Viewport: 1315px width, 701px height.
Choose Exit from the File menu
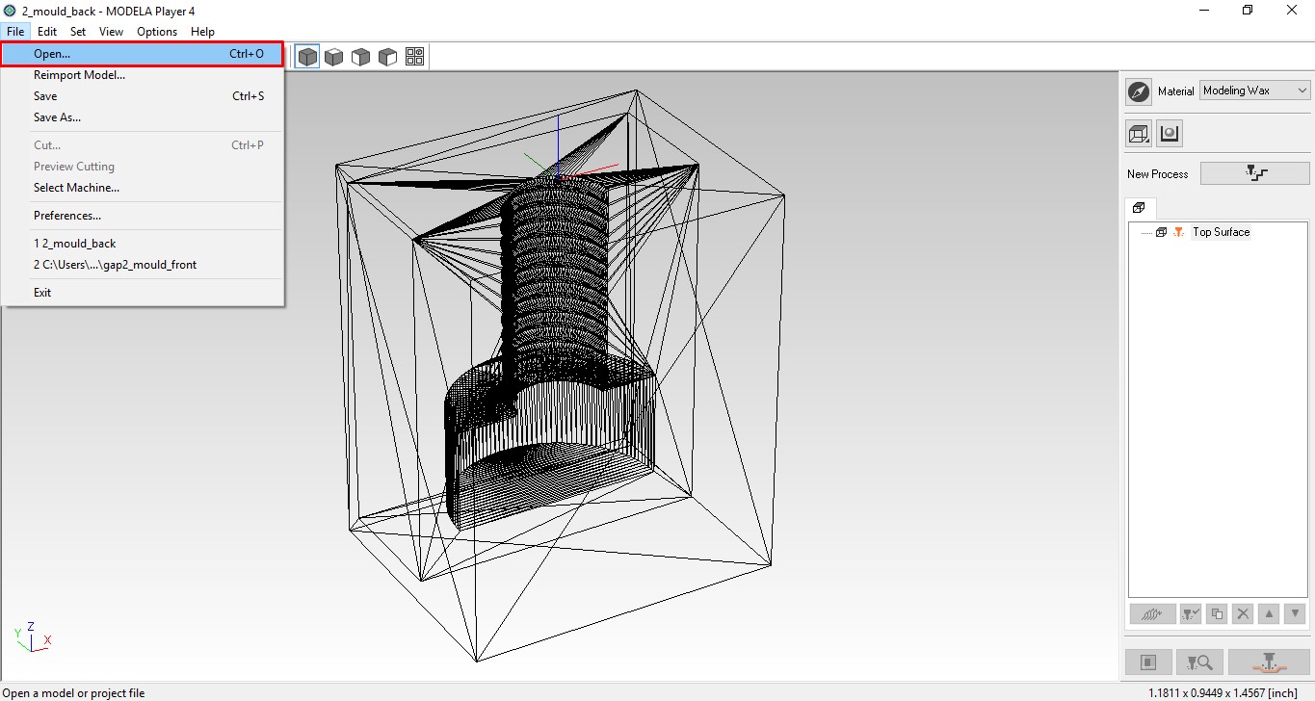coord(142,293)
